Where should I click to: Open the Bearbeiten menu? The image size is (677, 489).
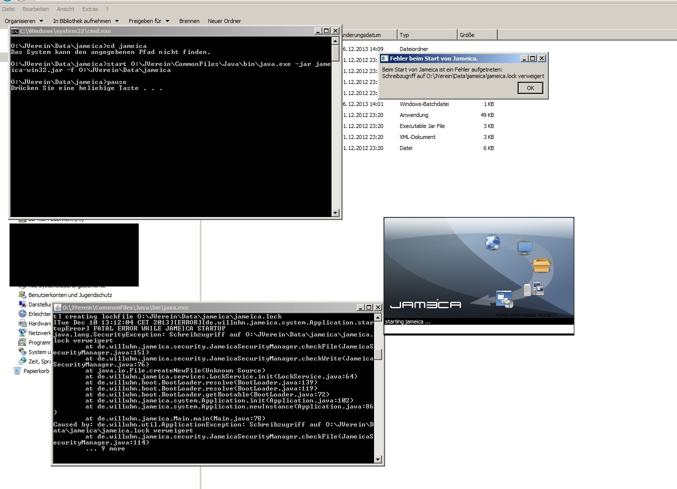pos(36,9)
